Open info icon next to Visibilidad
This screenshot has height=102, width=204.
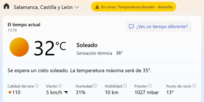(125, 86)
